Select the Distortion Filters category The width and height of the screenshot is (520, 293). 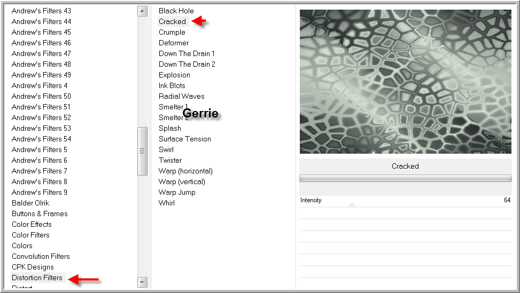[x=37, y=278]
